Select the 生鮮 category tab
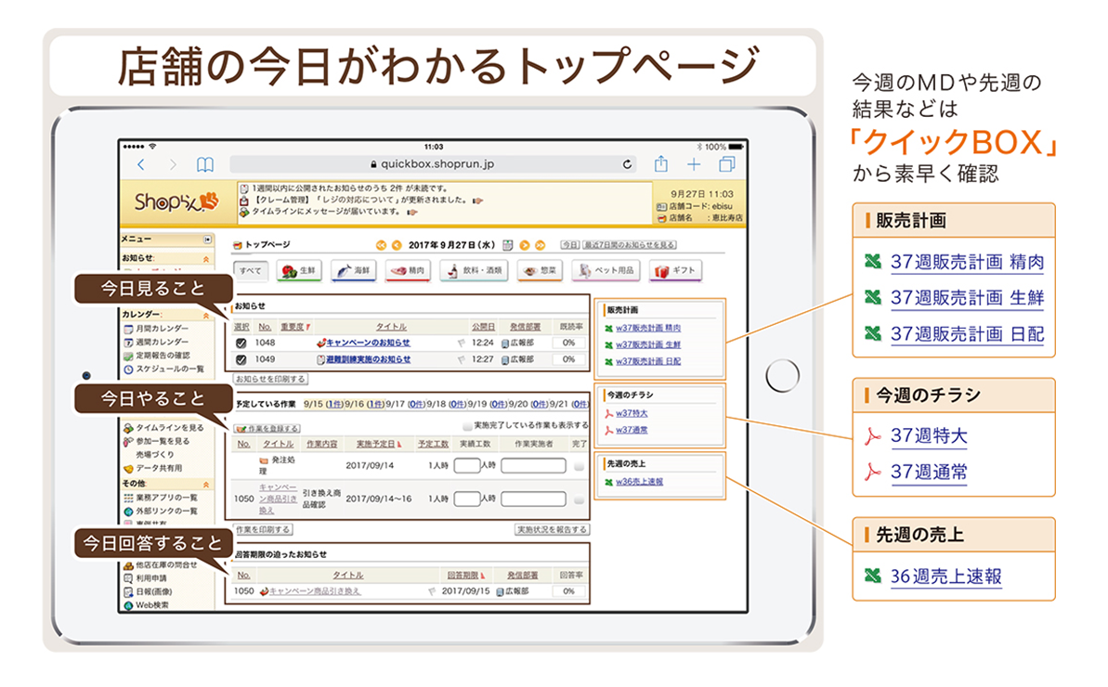The width and height of the screenshot is (1108, 687). [300, 270]
